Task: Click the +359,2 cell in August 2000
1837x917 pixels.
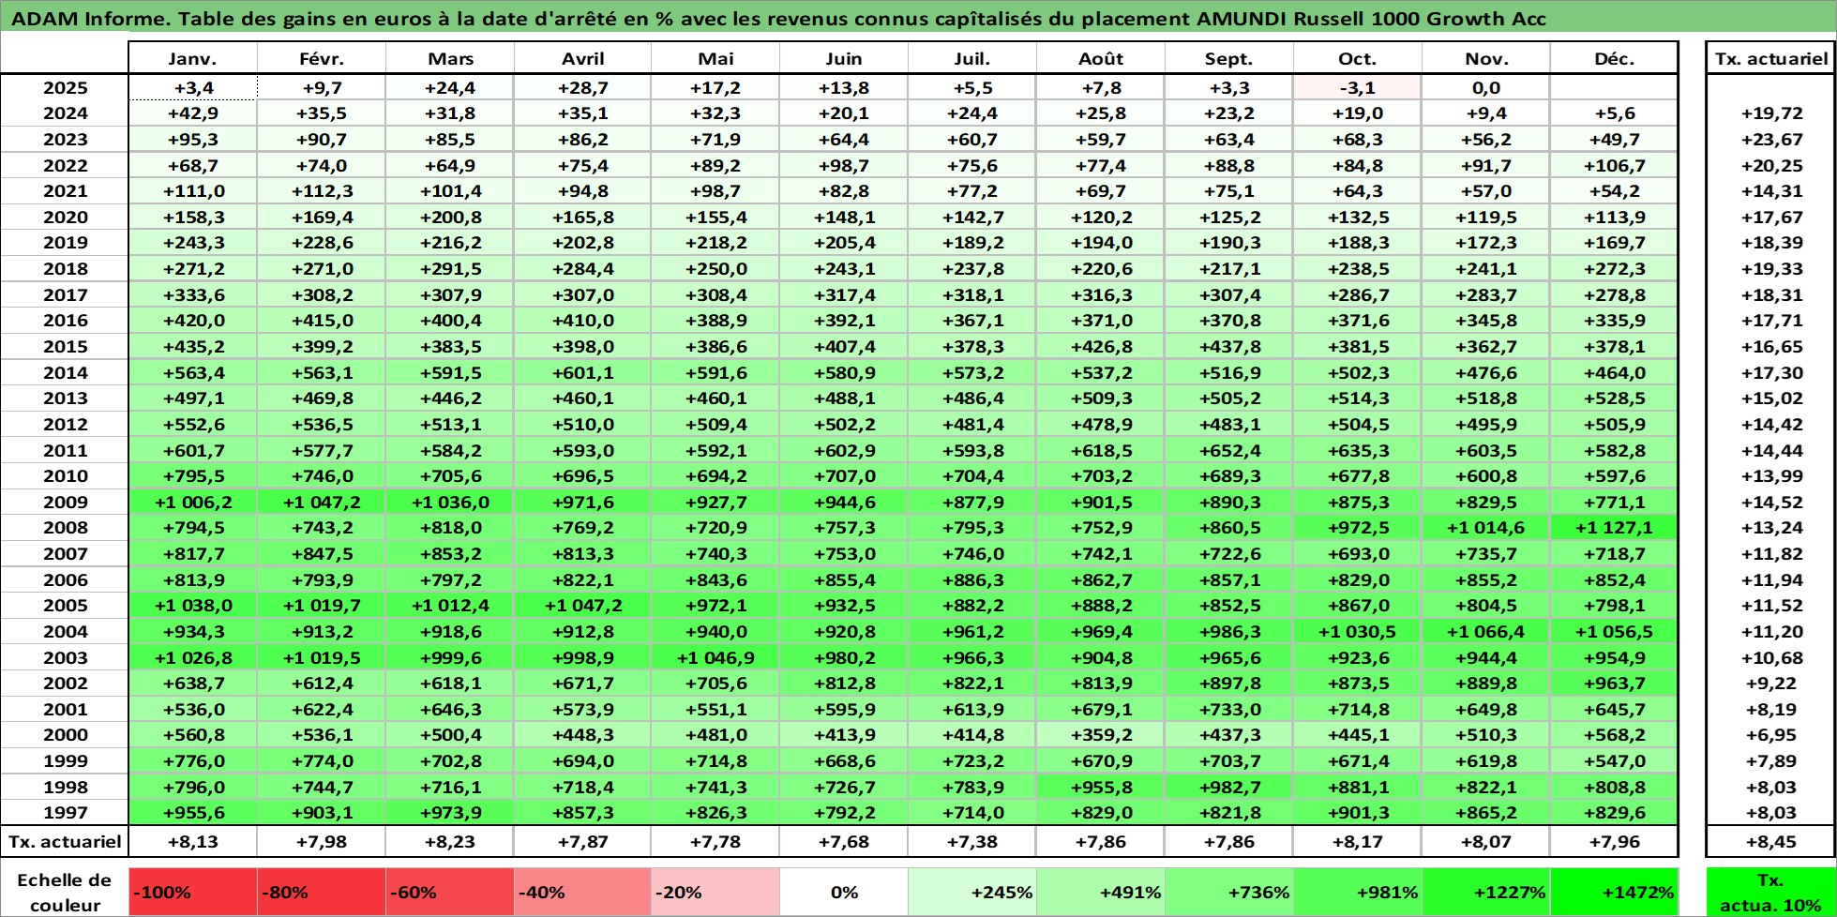Action: (x=1101, y=735)
